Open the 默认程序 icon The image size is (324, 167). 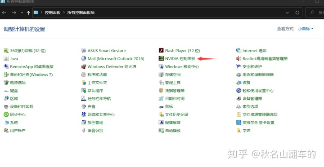(84, 91)
